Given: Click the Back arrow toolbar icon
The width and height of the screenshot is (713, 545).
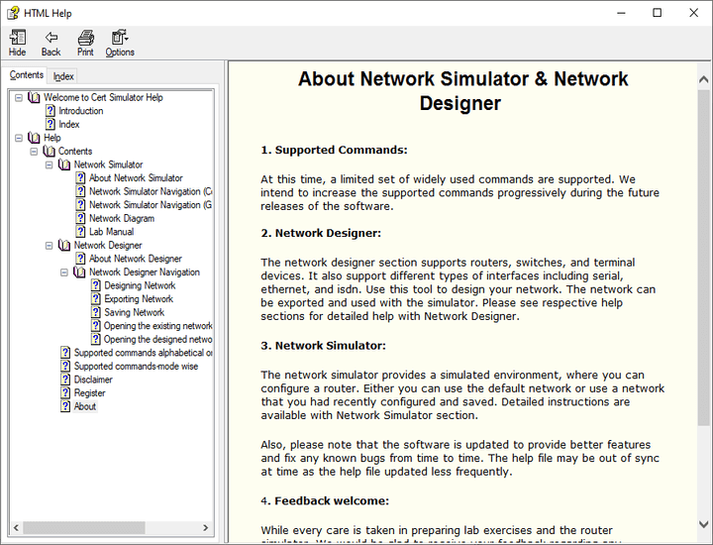Looking at the screenshot, I should coord(51,38).
